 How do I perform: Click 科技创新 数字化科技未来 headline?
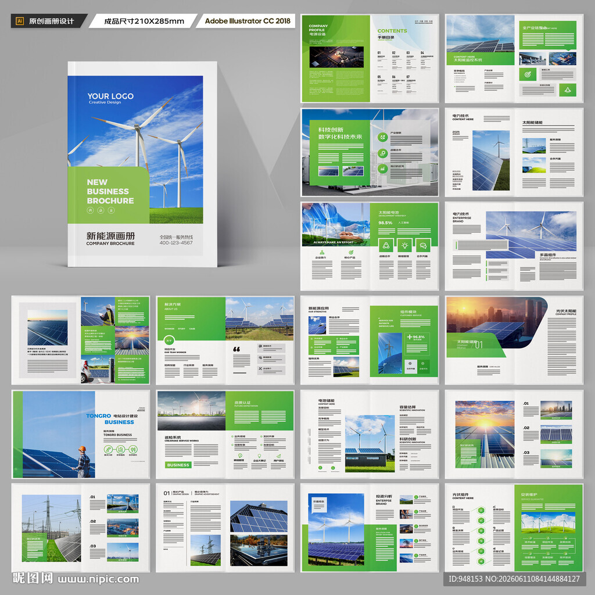[340, 133]
